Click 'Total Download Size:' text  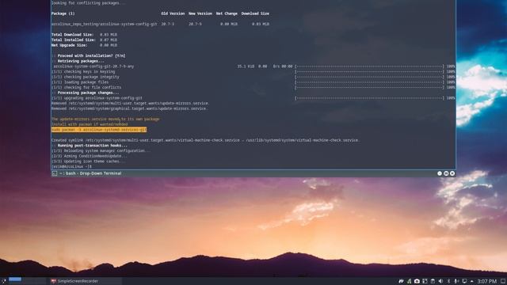pos(73,34)
